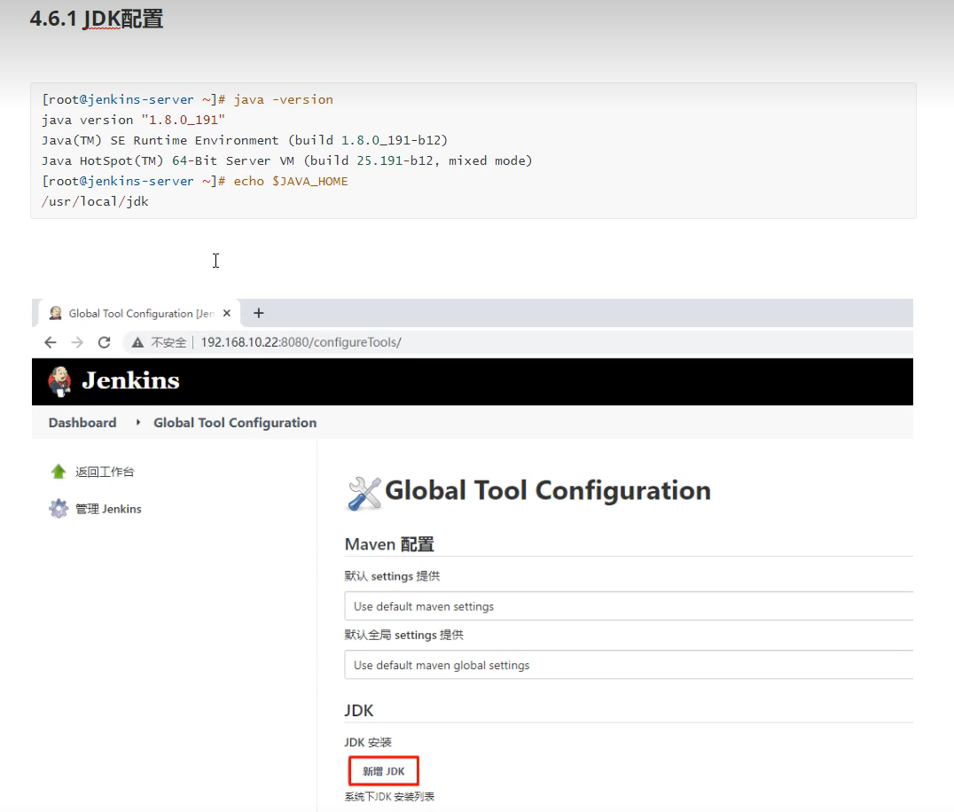Click the echo $JAVA_HOME command line
954x812 pixels.
pos(195,181)
